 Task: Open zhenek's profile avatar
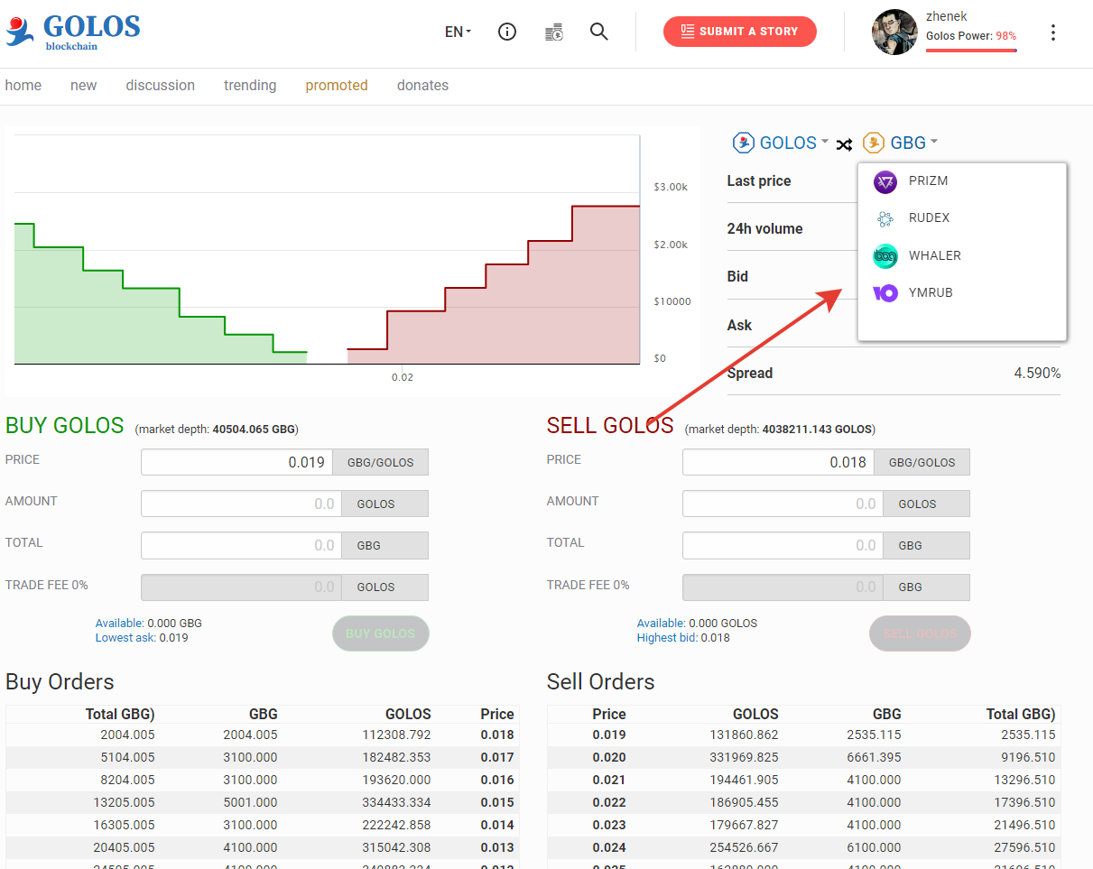(894, 32)
